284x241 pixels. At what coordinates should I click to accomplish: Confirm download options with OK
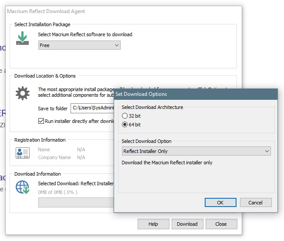tap(220, 202)
